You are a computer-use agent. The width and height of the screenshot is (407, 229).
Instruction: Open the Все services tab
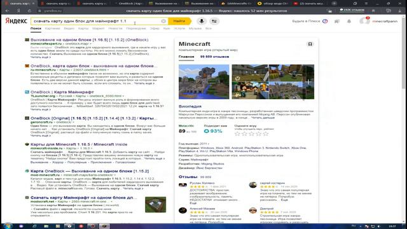tap(209, 29)
